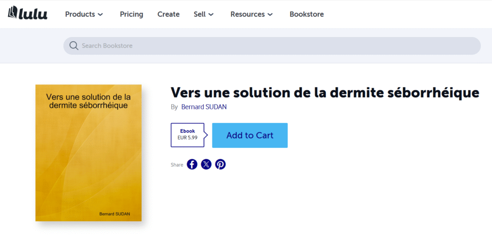The width and height of the screenshot is (492, 238).
Task: Navigate to the Bookstore
Action: (307, 14)
